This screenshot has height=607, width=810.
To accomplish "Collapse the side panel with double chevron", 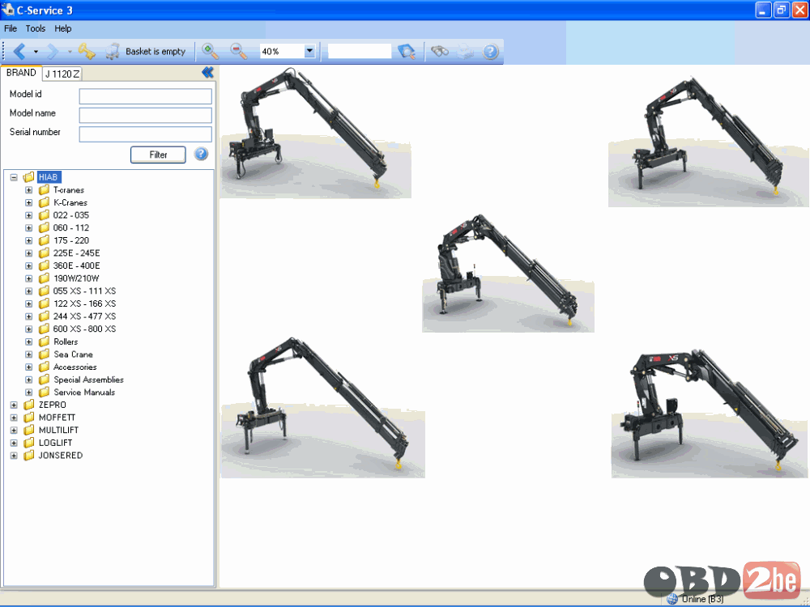I will tap(207, 72).
